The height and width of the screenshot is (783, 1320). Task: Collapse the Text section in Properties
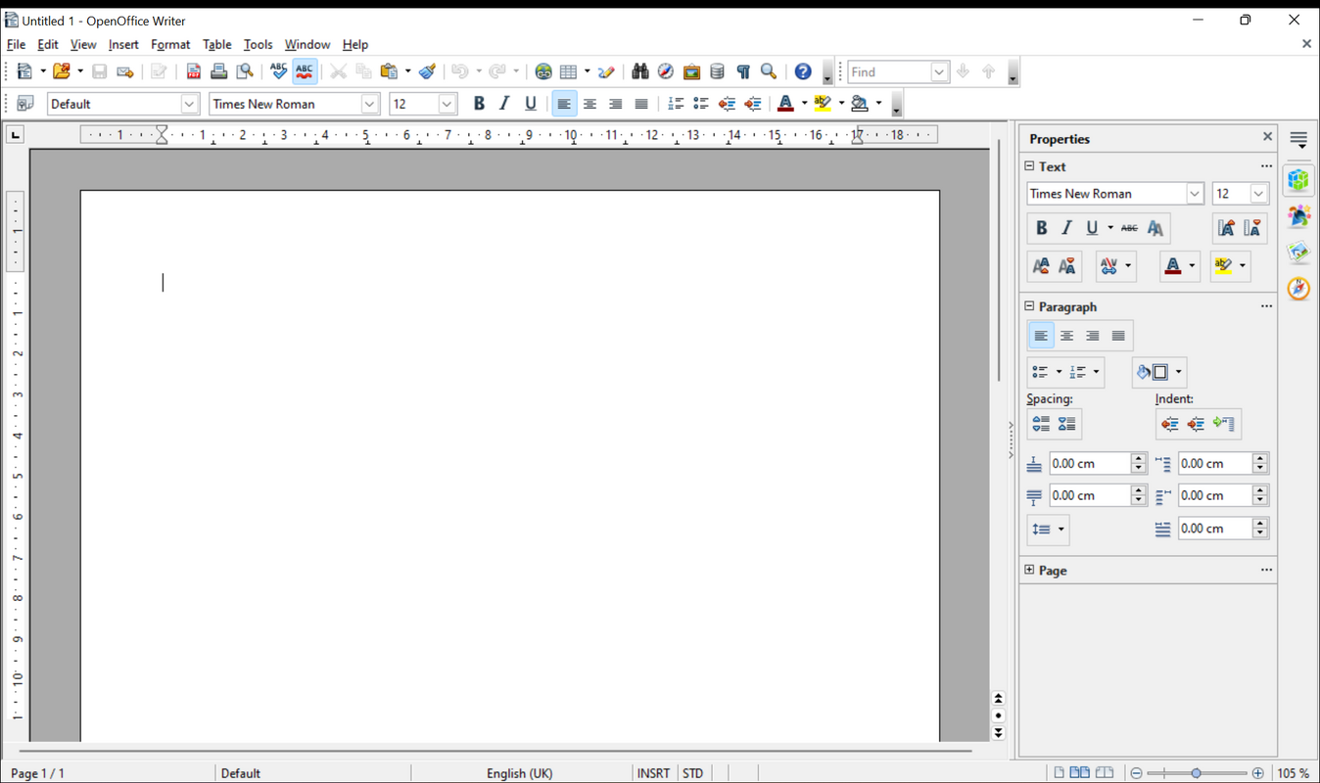tap(1029, 166)
